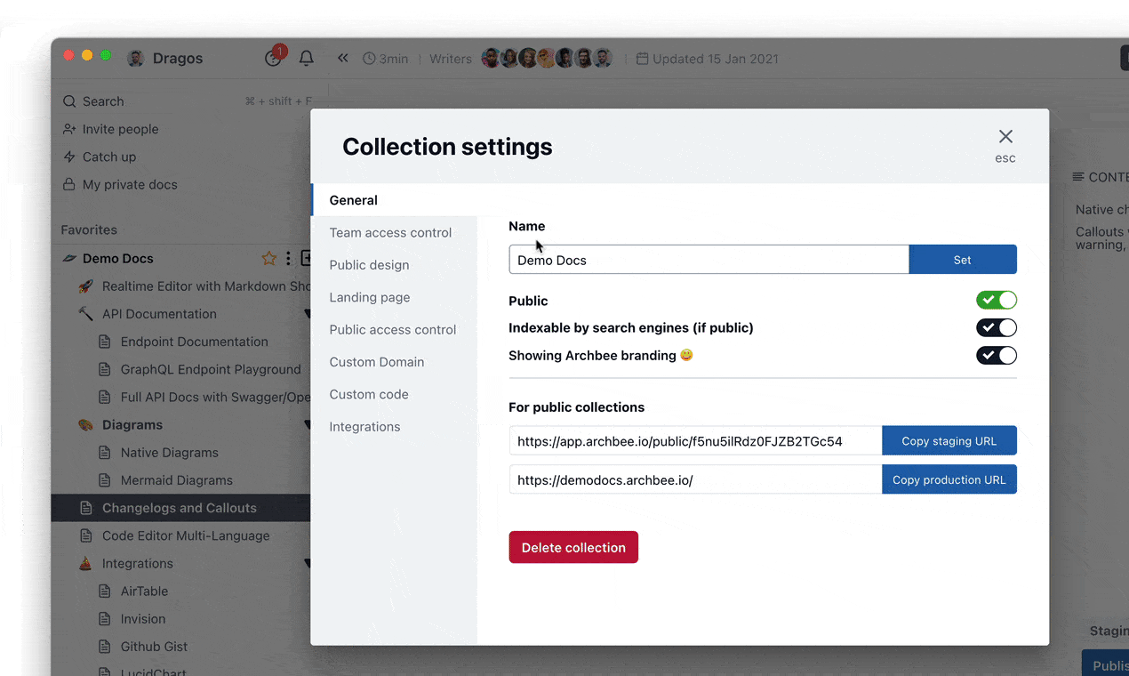The height and width of the screenshot is (676, 1129).
Task: Collapse sidebar with double chevron icon
Action: click(x=342, y=59)
